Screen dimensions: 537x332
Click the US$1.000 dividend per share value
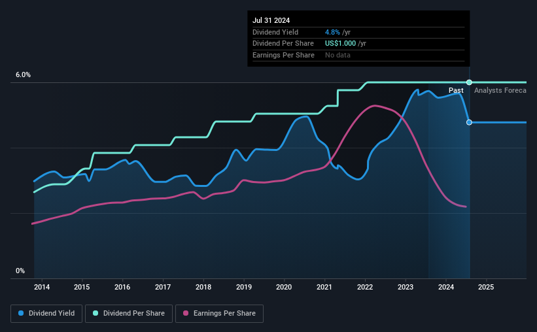(340, 44)
